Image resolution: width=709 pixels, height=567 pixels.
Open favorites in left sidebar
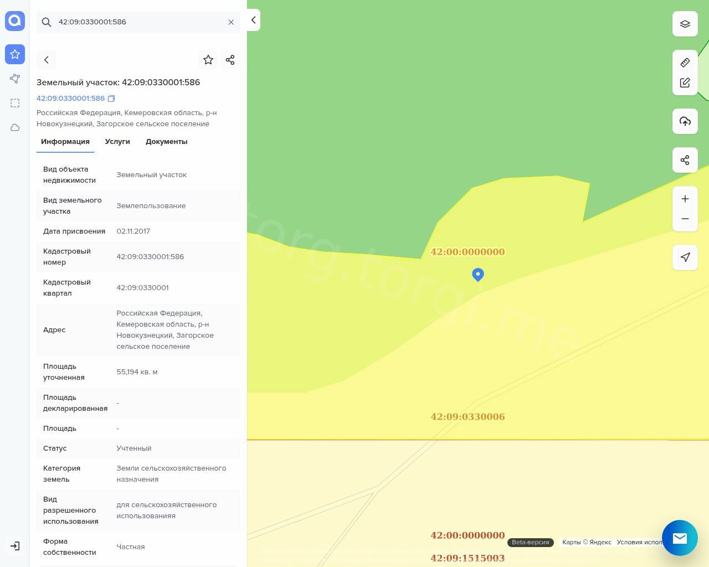coord(15,54)
